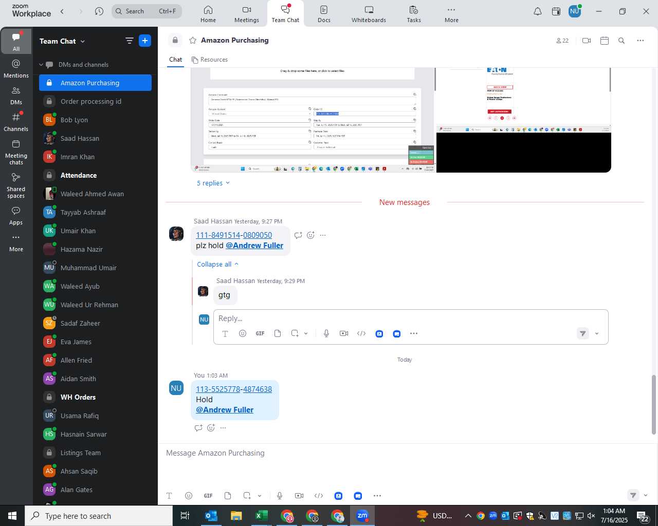The height and width of the screenshot is (526, 658).
Task: Reply to Saad Hassan's hold message
Action: point(298,235)
